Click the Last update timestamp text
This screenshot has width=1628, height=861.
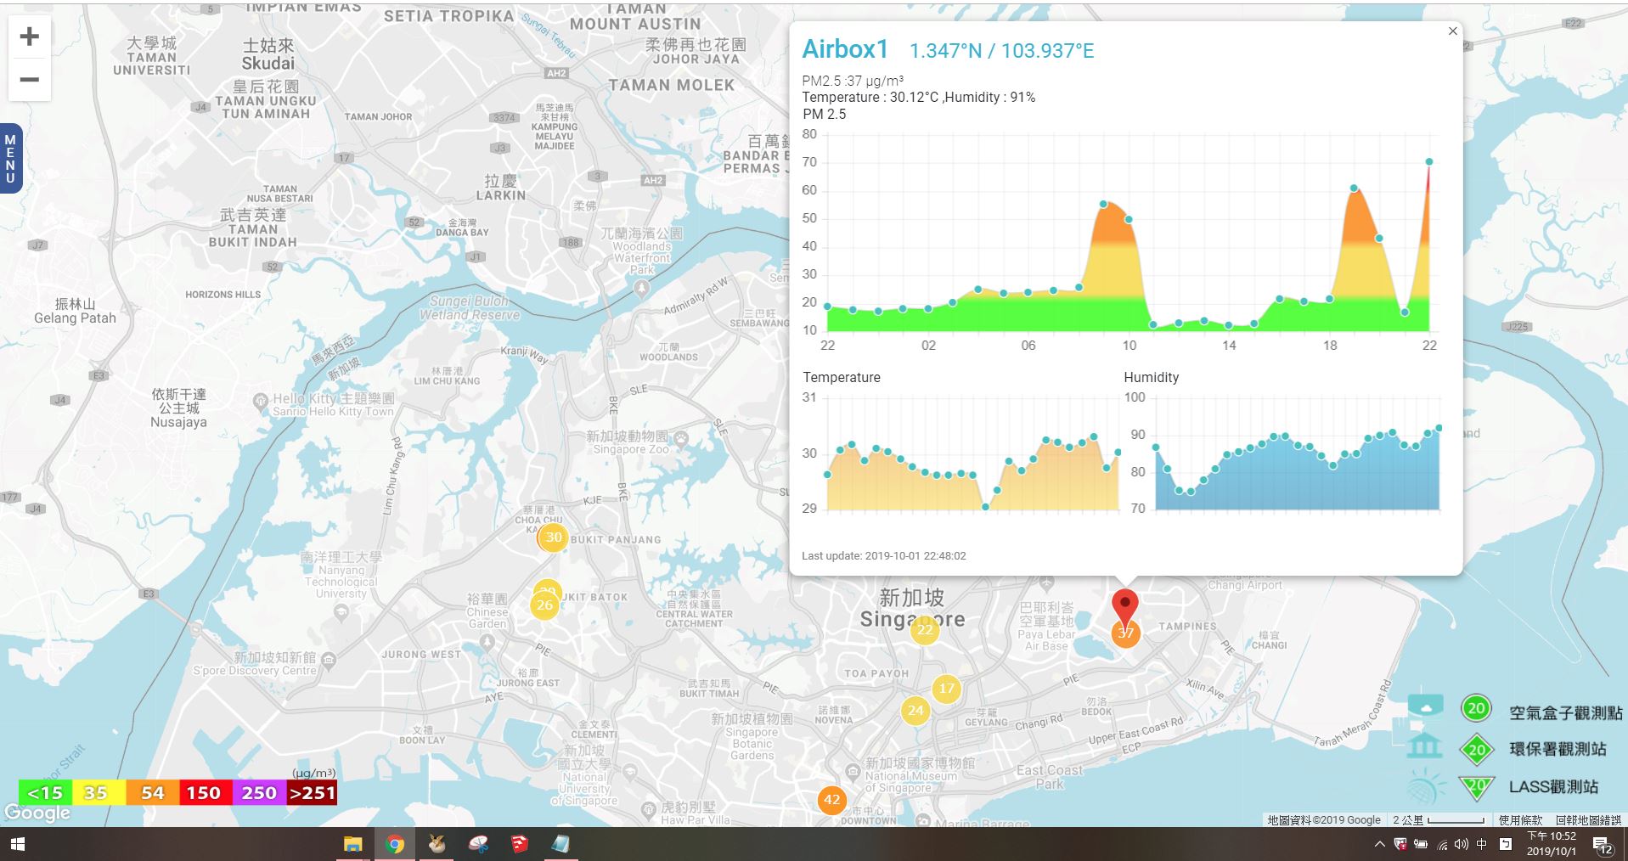884,556
